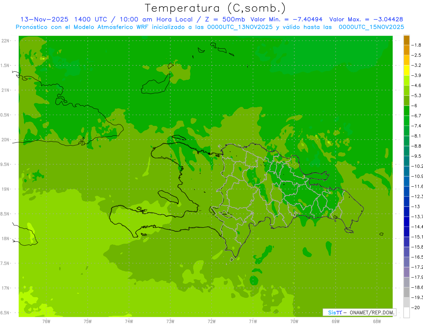The image size is (423, 326).
Task: Select the topmost dark orange colorbar segment
Action: [406, 40]
